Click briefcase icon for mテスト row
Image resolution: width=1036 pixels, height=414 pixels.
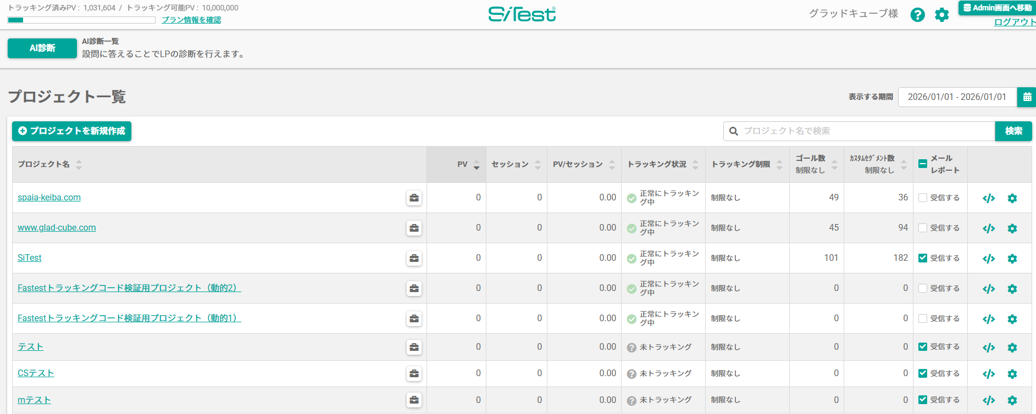pos(414,400)
